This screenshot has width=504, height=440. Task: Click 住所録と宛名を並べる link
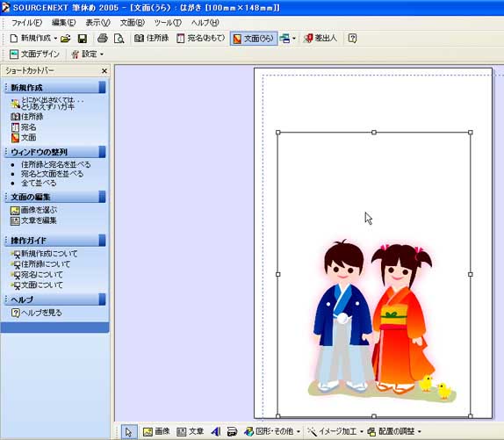click(x=55, y=164)
